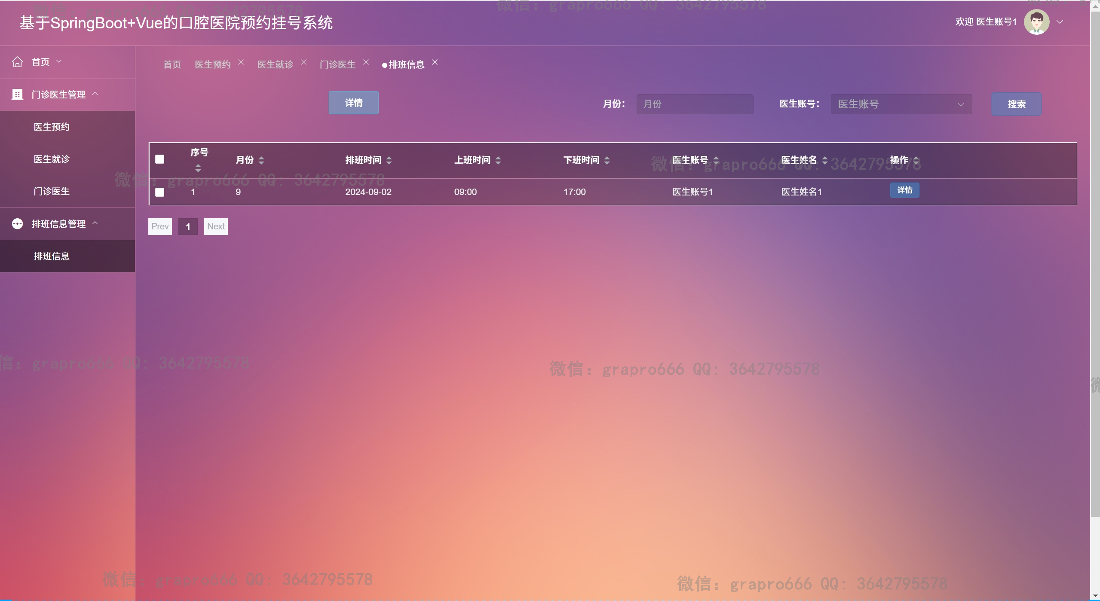
Task: Click the 月份 input field
Action: 694,104
